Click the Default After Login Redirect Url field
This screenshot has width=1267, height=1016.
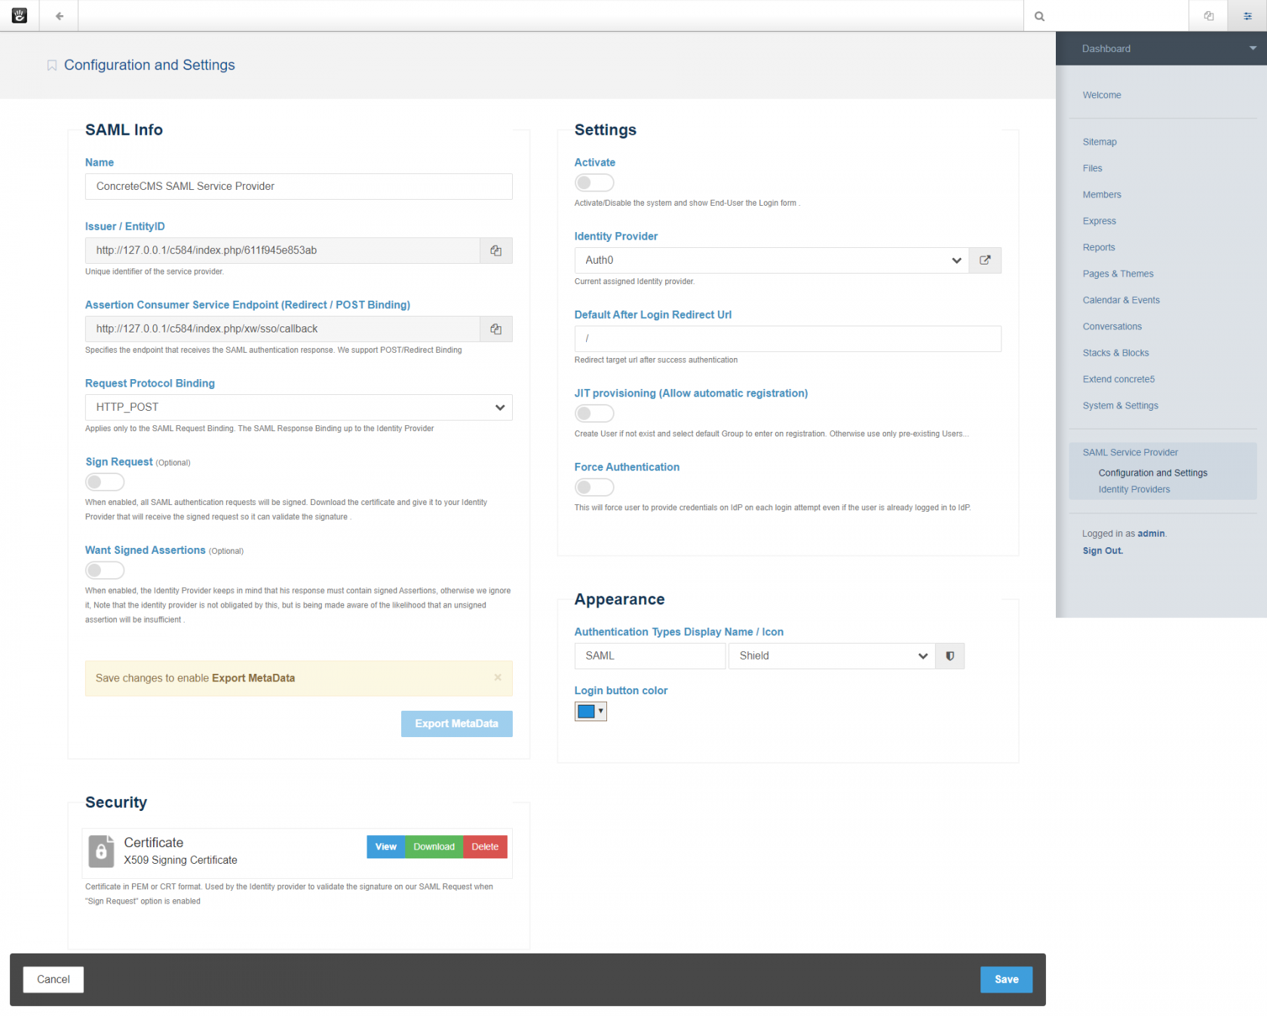point(787,339)
